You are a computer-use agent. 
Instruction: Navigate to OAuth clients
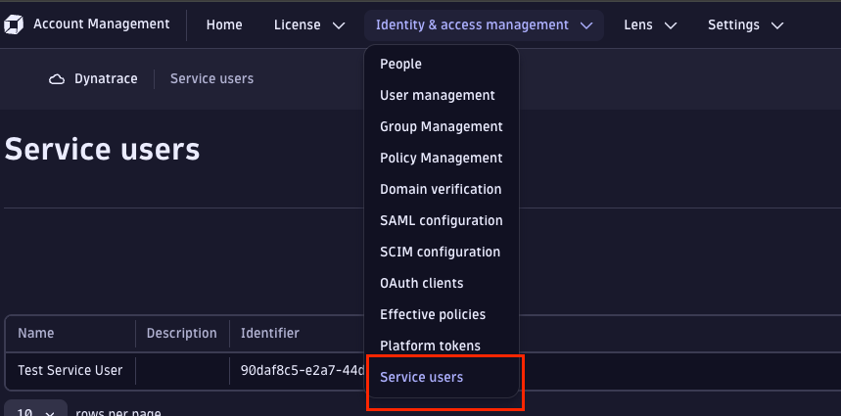point(421,283)
